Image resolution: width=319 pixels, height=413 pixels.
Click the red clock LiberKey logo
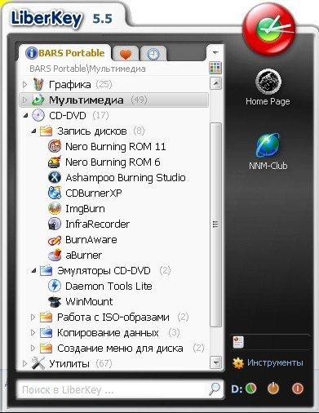(269, 29)
